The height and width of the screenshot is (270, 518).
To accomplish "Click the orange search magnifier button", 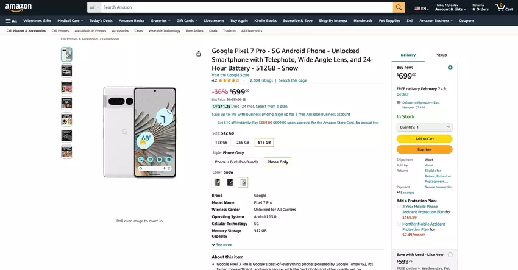I will [399, 7].
